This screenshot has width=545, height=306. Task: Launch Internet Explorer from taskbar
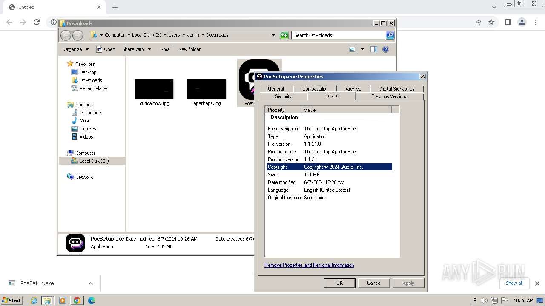34,300
